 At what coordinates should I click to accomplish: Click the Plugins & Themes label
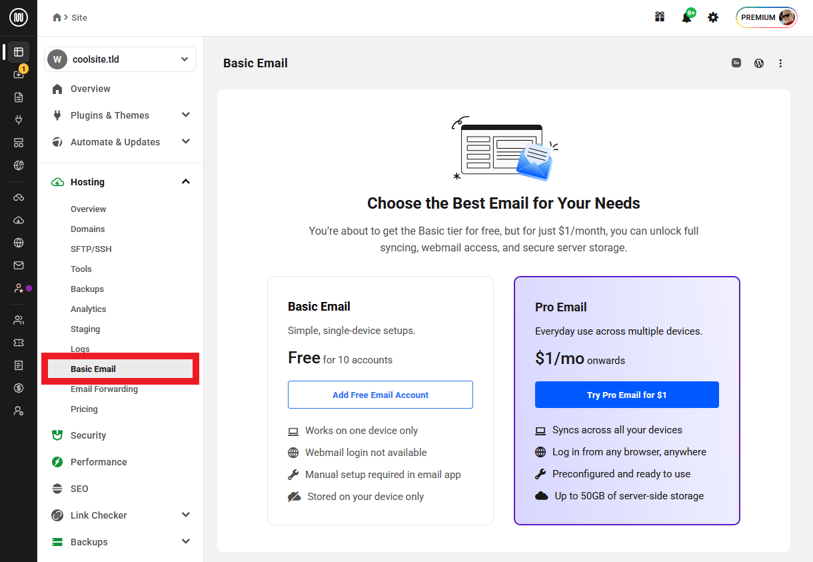[110, 115]
